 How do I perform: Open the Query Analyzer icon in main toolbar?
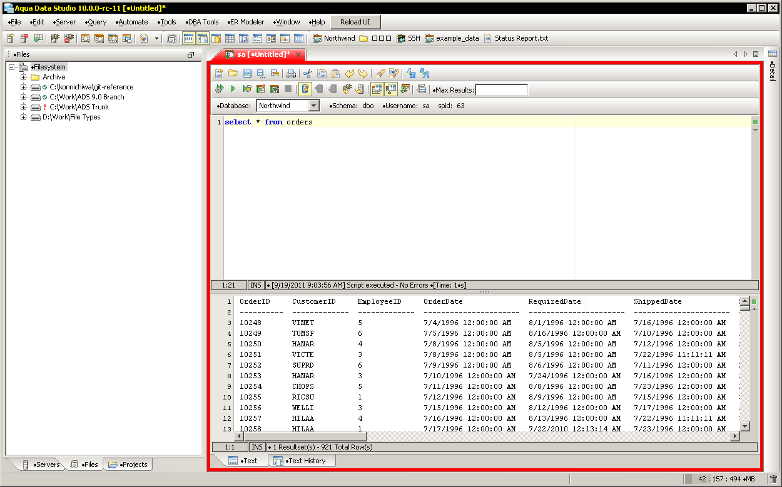pos(86,38)
